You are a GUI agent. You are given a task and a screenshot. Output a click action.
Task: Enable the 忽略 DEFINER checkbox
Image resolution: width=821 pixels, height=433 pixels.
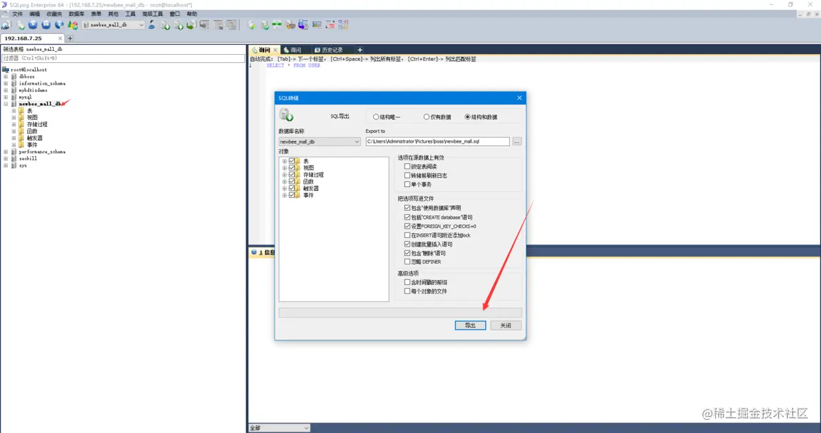tap(407, 262)
